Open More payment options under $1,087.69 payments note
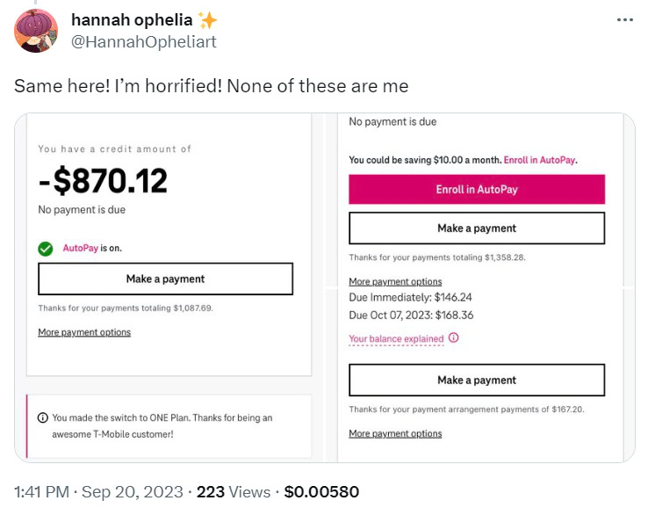The height and width of the screenshot is (515, 648). coord(84,332)
